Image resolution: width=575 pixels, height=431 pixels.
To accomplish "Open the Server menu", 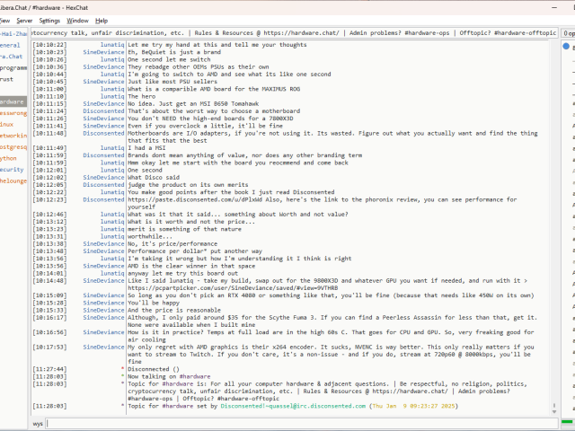I will [x=24, y=20].
